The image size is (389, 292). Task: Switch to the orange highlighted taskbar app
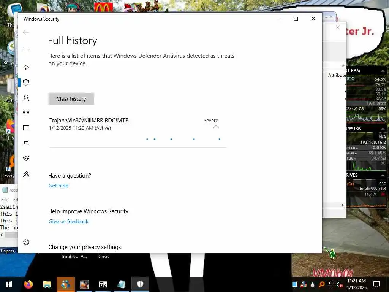coord(65,284)
